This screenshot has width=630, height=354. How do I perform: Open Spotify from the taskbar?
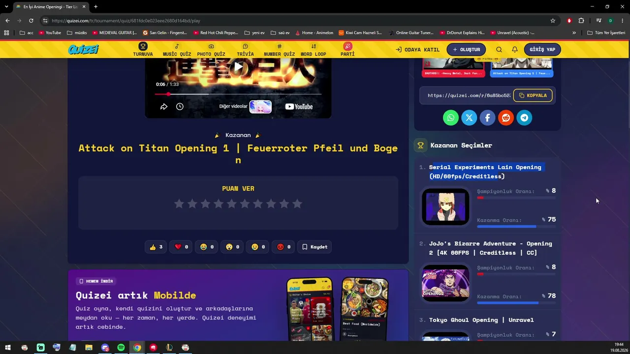tap(121, 348)
